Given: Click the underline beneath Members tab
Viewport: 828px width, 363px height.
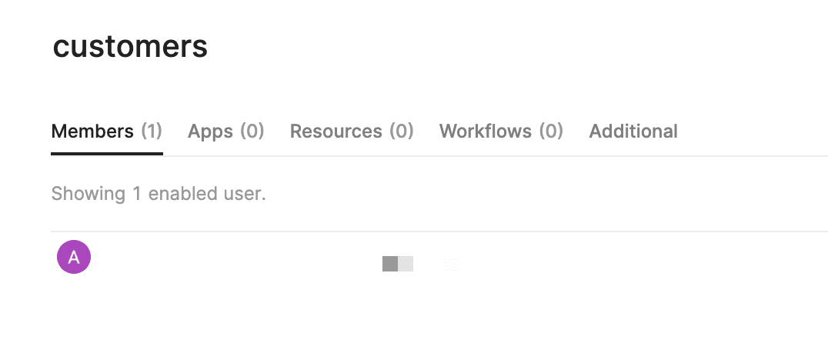Looking at the screenshot, I should tap(106, 154).
